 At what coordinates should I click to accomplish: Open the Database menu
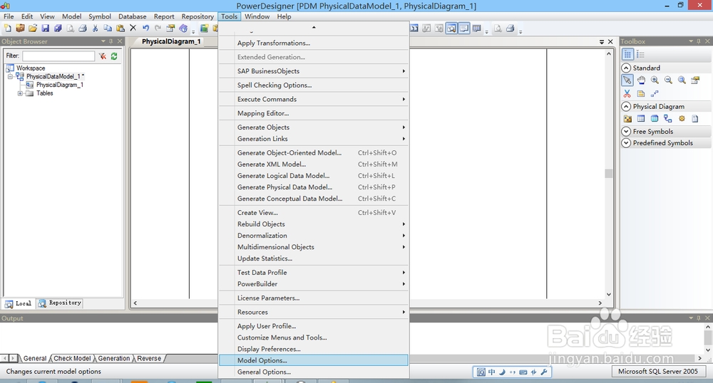(133, 16)
